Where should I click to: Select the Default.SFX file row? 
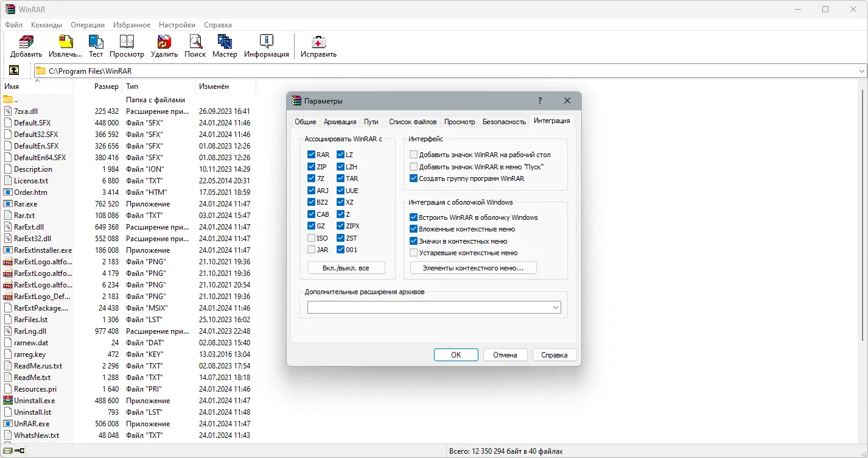tap(128, 123)
